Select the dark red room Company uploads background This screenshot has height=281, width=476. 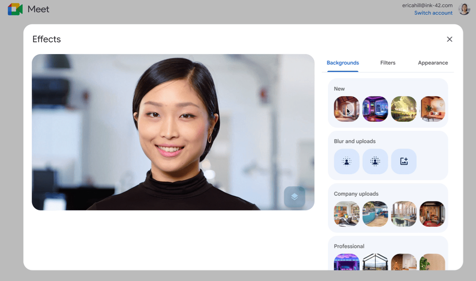click(432, 214)
